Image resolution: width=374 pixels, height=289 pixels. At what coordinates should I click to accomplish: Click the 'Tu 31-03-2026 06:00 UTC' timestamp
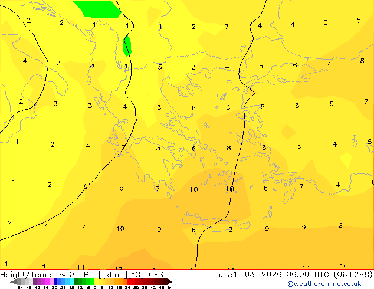(273, 275)
